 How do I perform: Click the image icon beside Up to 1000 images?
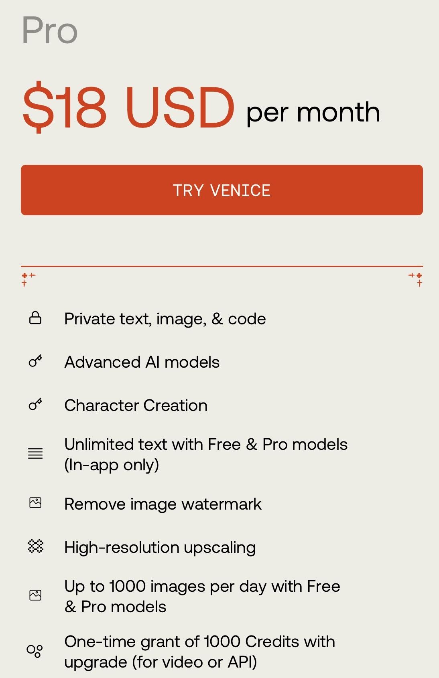[x=35, y=595]
